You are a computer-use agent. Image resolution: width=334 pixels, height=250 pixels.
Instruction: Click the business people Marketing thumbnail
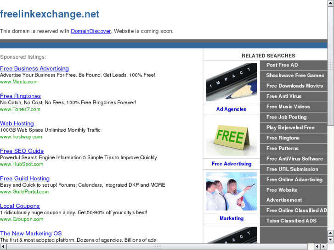click(232, 191)
